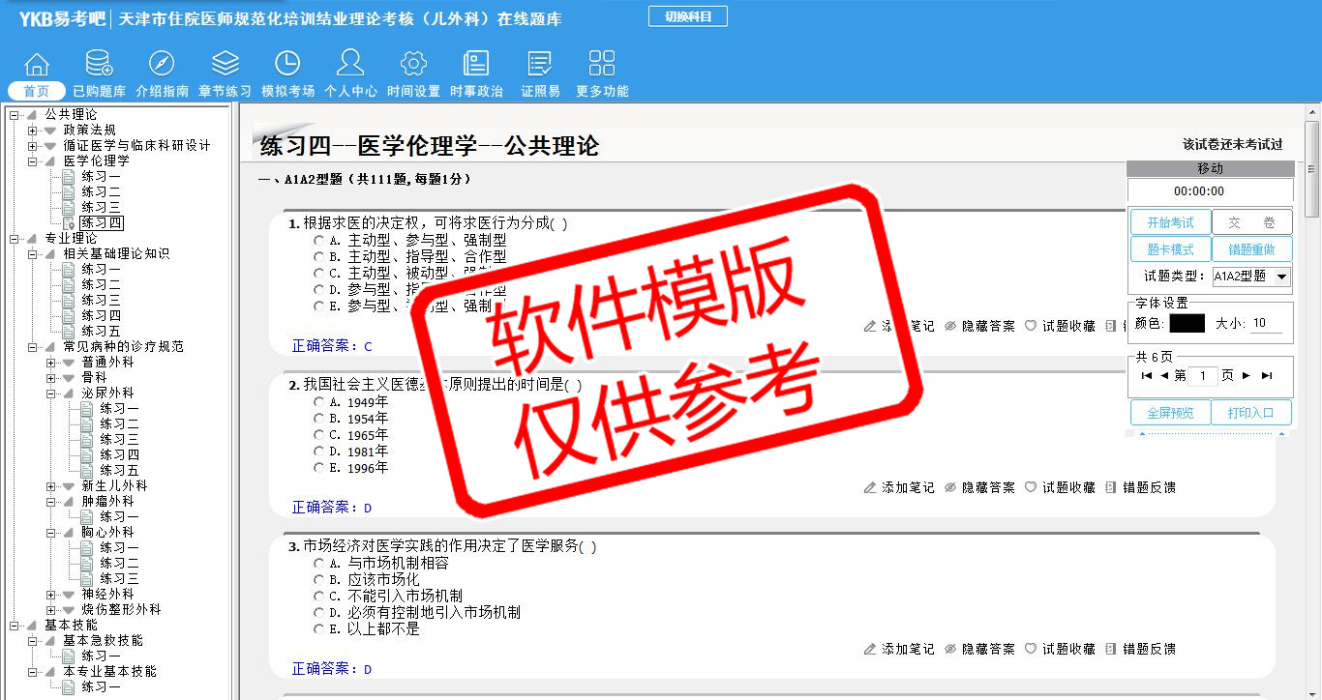The image size is (1322, 700).
Task: Click the black font color swatch
Action: pos(1187,324)
